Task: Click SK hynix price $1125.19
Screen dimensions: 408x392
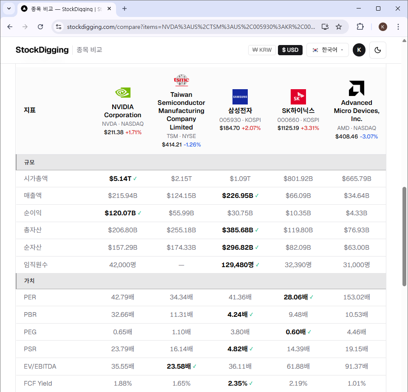Action: [x=288, y=128]
